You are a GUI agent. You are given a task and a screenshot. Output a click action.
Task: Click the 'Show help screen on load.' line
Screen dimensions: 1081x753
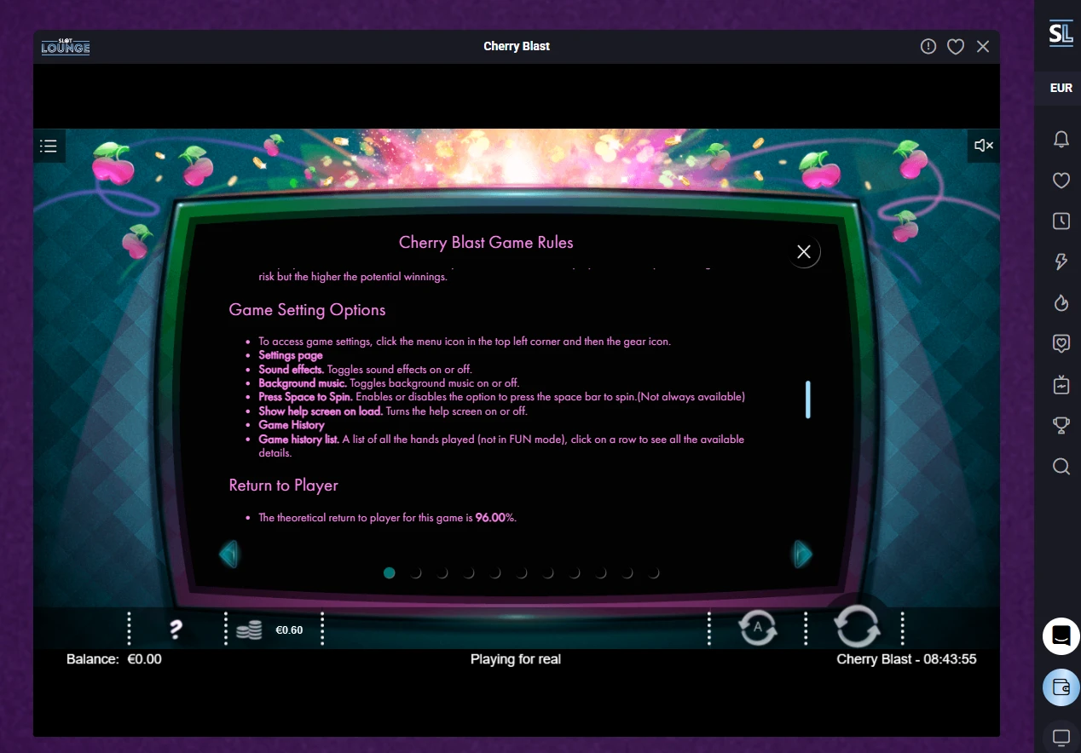tap(393, 411)
